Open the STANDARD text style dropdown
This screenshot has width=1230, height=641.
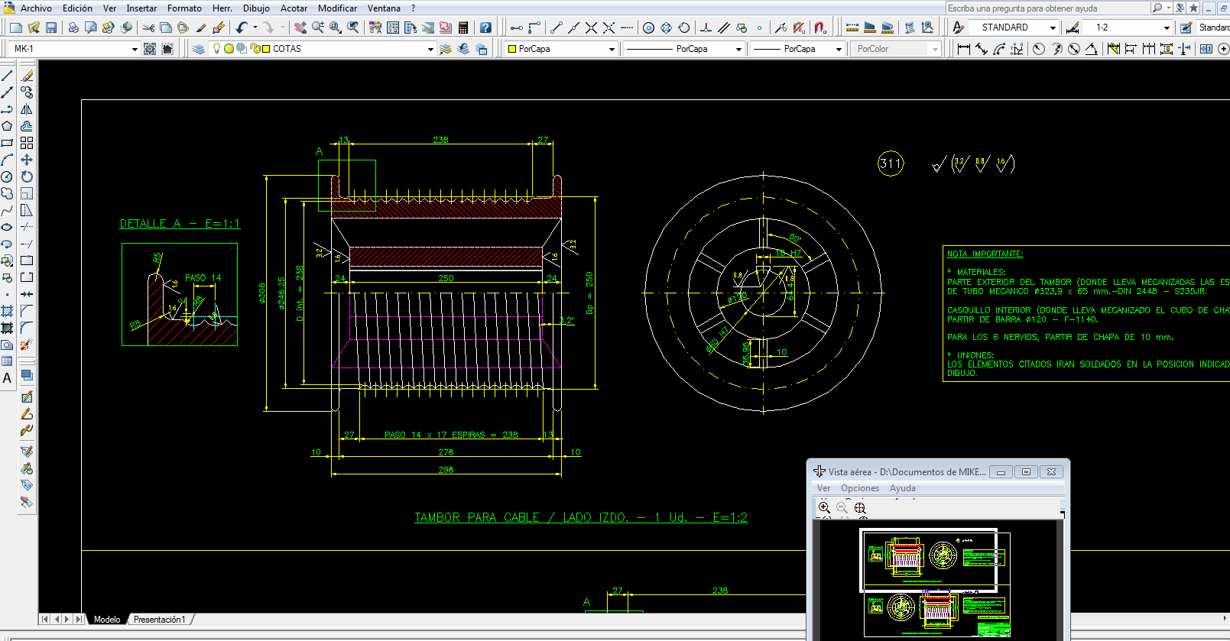pos(1053,28)
